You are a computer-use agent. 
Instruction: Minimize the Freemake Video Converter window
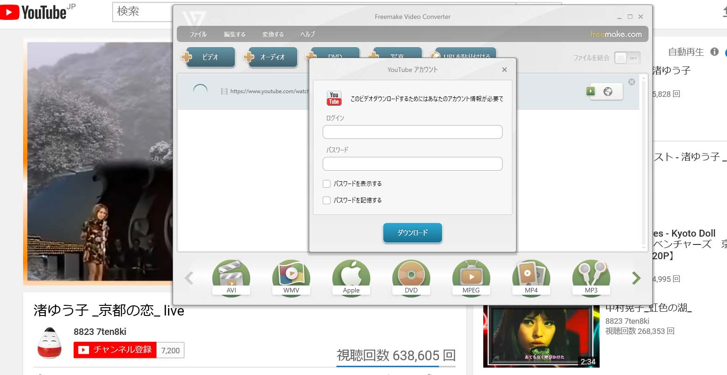(619, 17)
